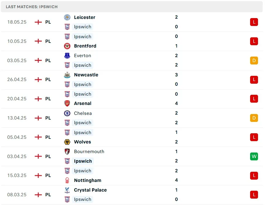Open the Newcastle team name link
The image size is (265, 205).
[86, 75]
